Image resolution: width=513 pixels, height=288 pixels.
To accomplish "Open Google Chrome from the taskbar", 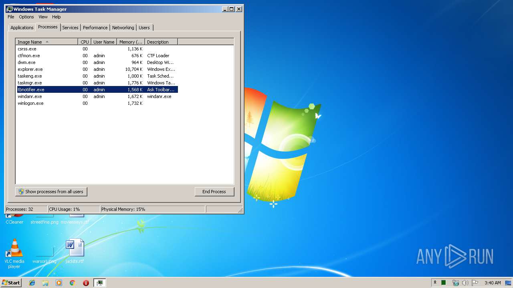I will click(x=73, y=283).
